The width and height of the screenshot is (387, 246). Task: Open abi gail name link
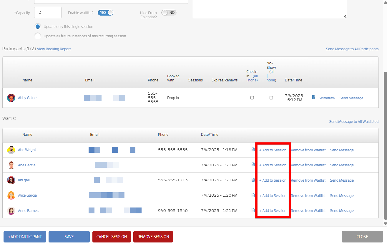click(x=24, y=180)
